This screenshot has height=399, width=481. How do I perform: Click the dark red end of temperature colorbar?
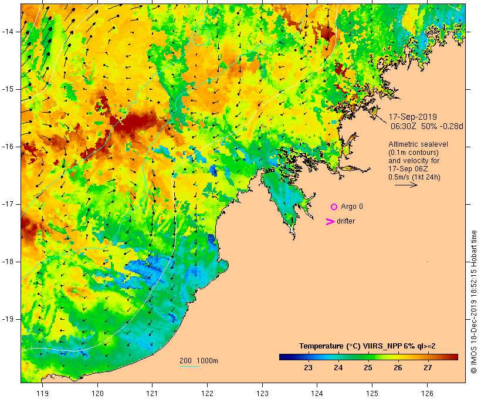pyautogui.click(x=455, y=357)
